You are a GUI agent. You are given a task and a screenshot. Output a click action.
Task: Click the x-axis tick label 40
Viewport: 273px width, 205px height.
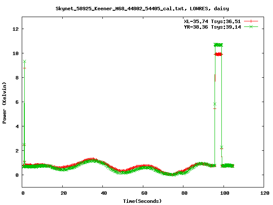click(104, 193)
